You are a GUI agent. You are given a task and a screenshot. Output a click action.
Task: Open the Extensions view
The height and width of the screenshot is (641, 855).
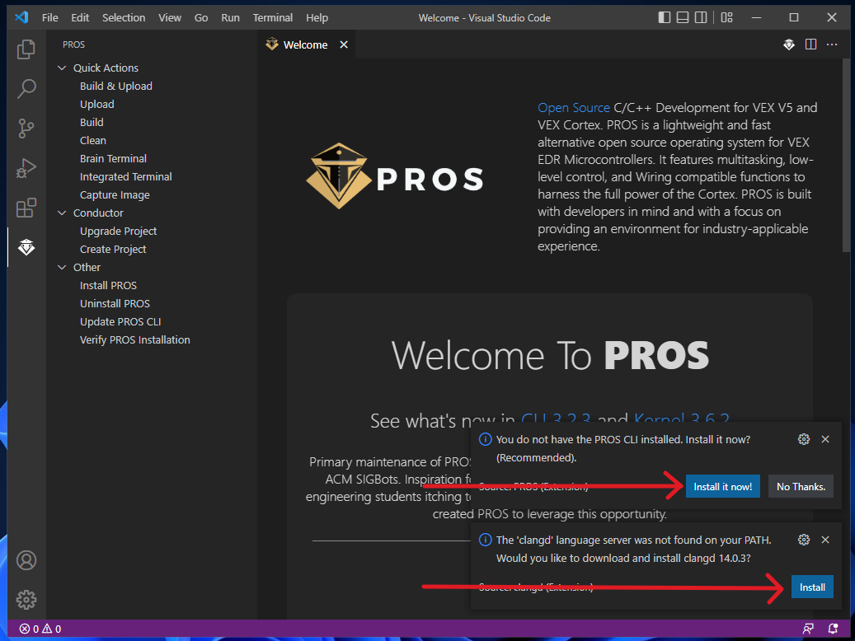click(26, 208)
